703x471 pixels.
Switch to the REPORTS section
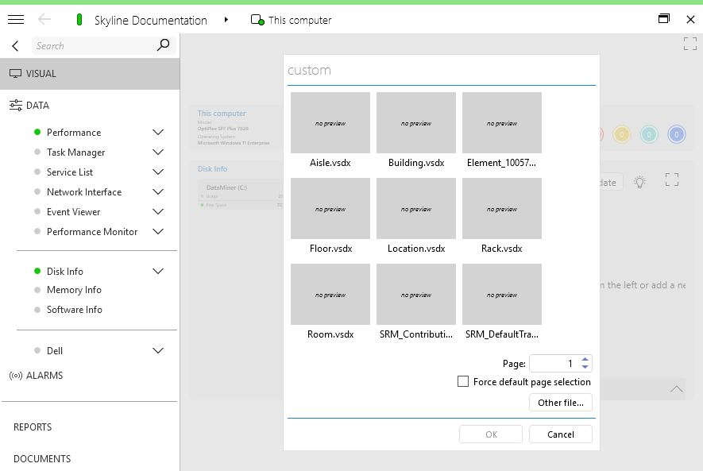[x=33, y=427]
